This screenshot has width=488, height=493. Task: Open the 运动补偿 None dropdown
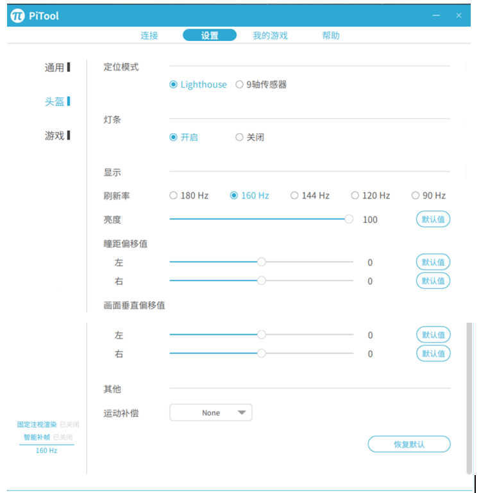pyautogui.click(x=211, y=412)
